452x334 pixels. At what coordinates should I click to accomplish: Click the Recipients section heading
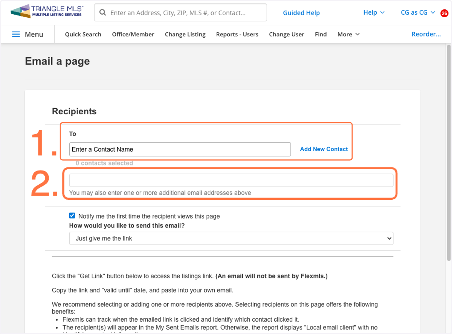74,111
